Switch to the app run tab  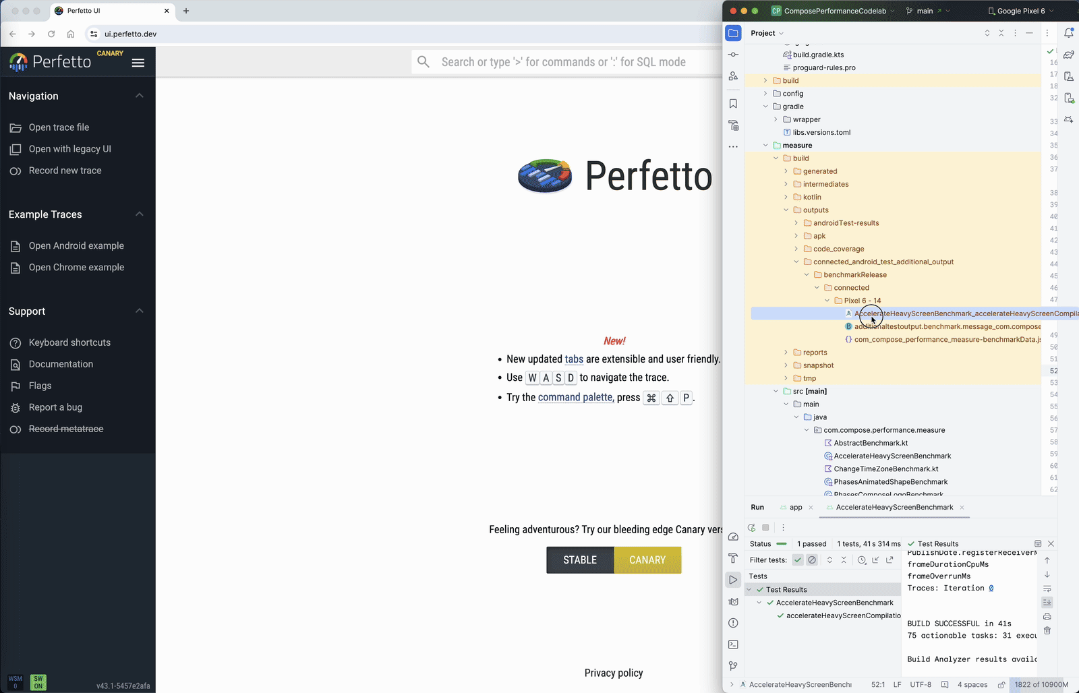pyautogui.click(x=796, y=508)
